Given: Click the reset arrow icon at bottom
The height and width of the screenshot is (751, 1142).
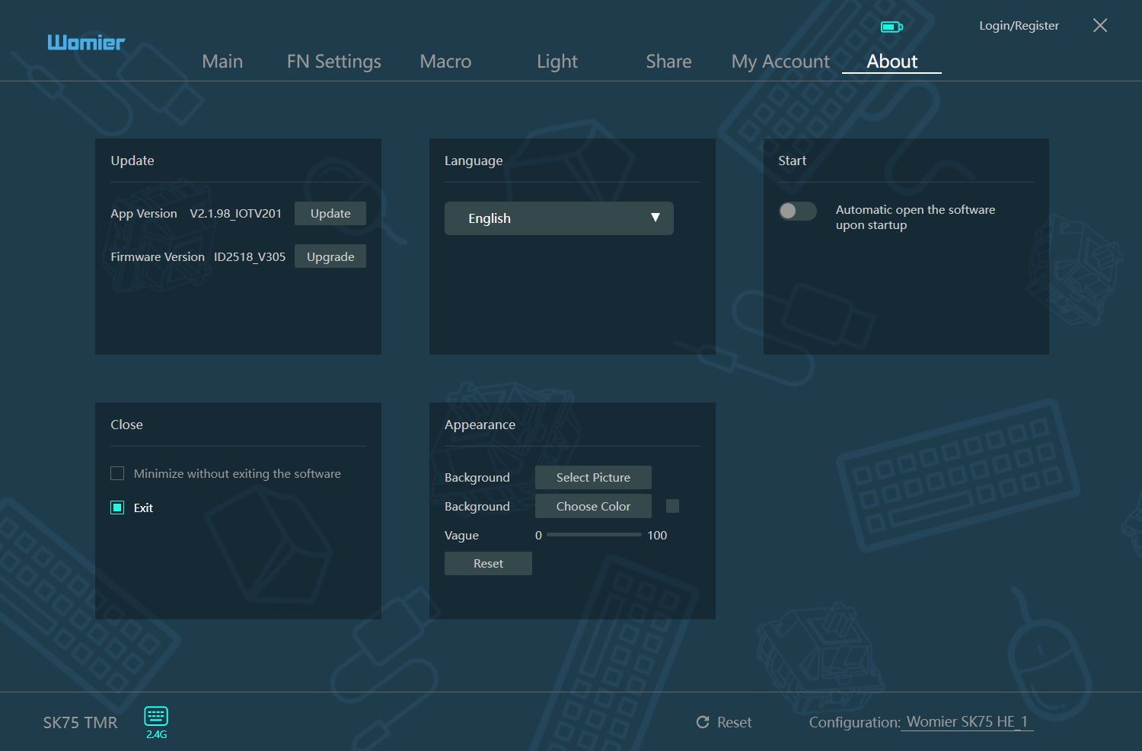Looking at the screenshot, I should point(703,722).
